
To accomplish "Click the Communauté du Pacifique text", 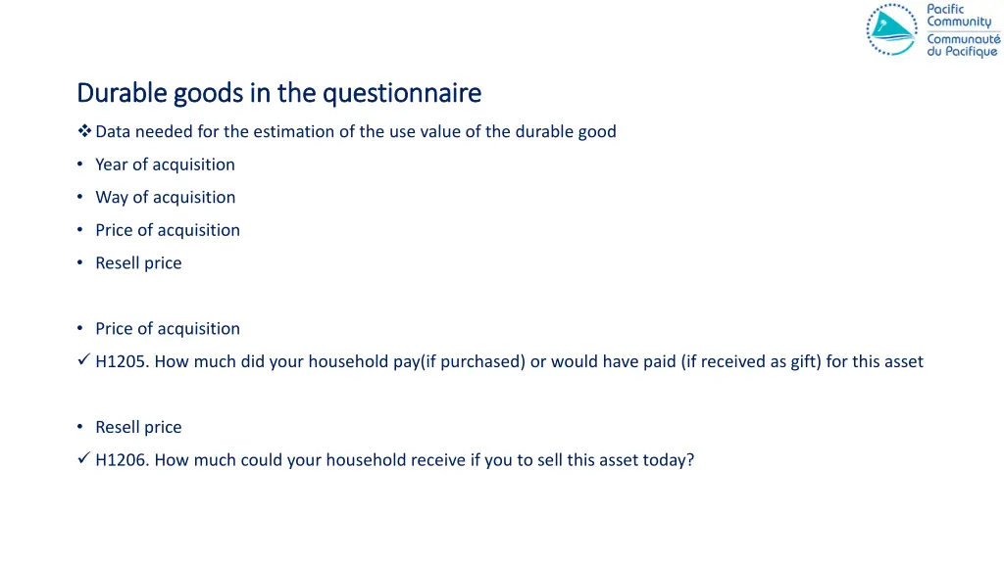I will pyautogui.click(x=963, y=45).
